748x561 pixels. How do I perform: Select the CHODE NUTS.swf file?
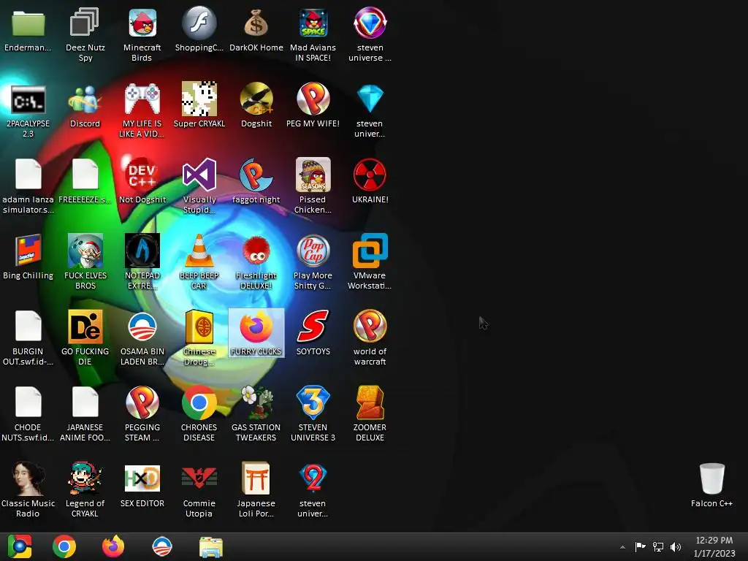point(28,402)
